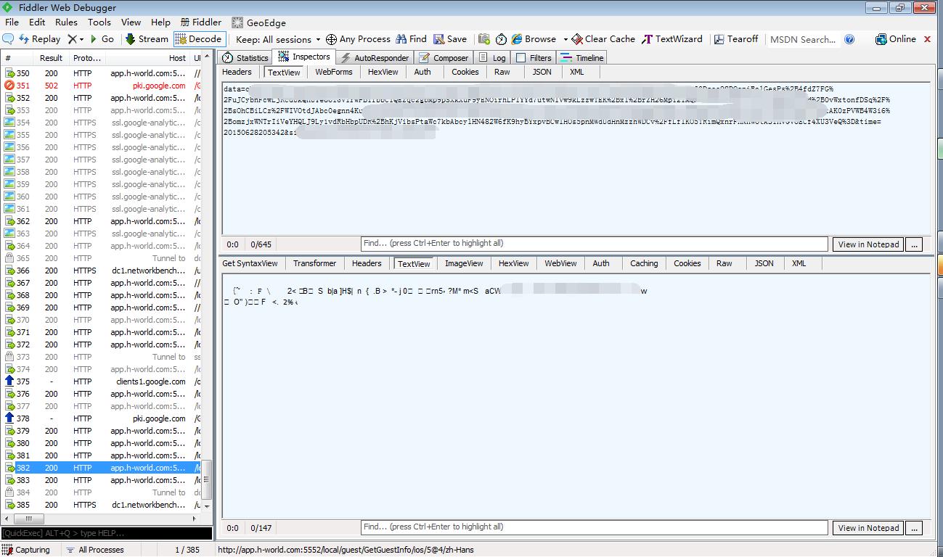Viewport: 943px width, 557px height.
Task: Click lower View in Notepad button
Action: click(x=868, y=528)
